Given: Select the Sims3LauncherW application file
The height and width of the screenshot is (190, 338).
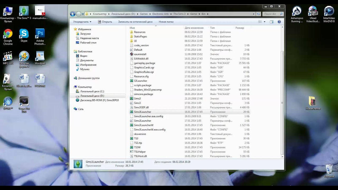Looking at the screenshot, I should (x=144, y=125).
